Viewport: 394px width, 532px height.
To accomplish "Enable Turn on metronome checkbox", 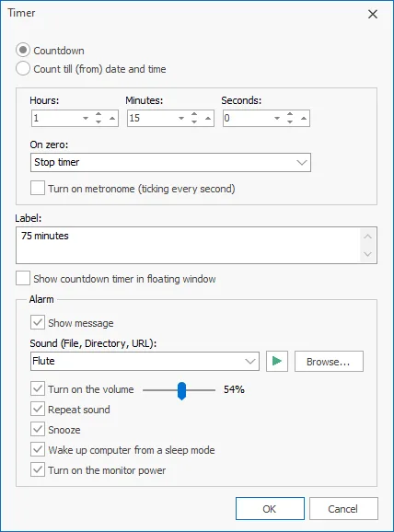I will (x=38, y=188).
